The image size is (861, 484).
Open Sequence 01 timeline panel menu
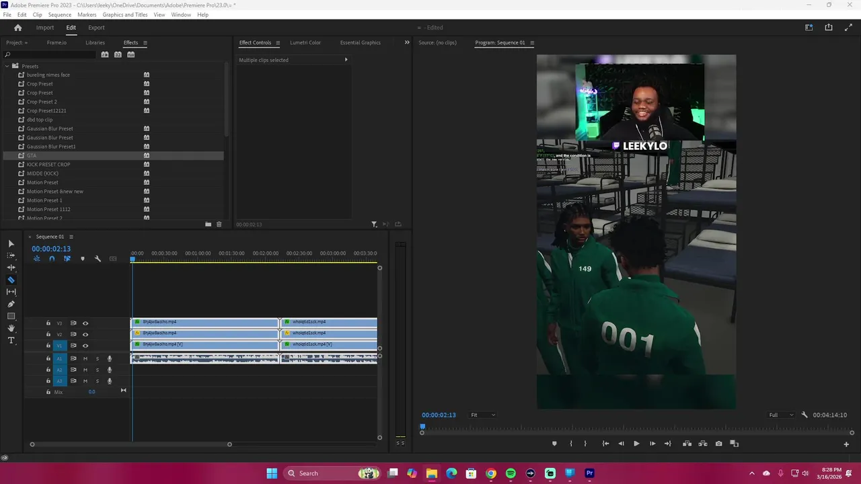pos(71,237)
